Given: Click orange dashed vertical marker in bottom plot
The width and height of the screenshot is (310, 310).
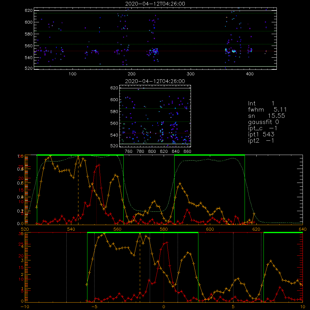Looking at the screenshot, I should point(140,268).
